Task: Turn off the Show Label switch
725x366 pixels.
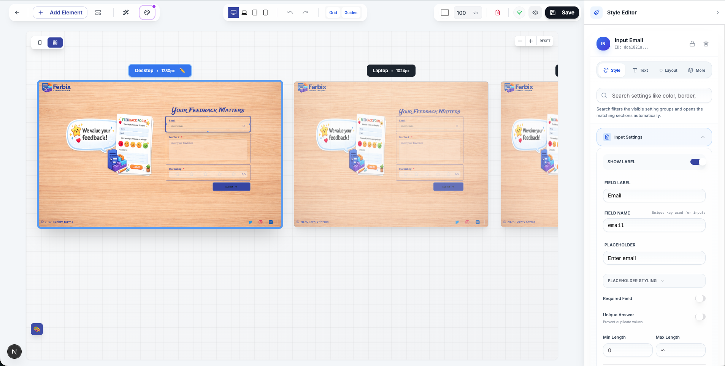Action: coord(698,162)
